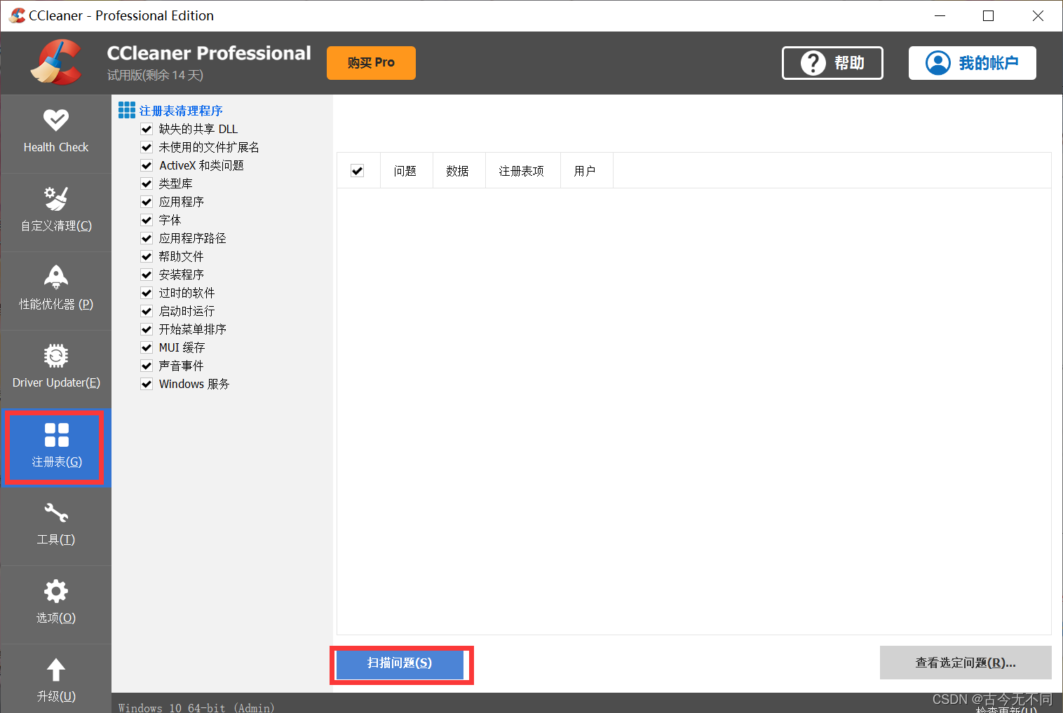Minimize the CCleaner window
The image size is (1063, 713).
click(940, 15)
